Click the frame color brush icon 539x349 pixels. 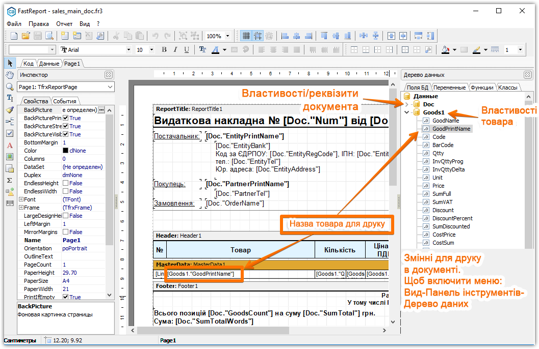point(476,50)
